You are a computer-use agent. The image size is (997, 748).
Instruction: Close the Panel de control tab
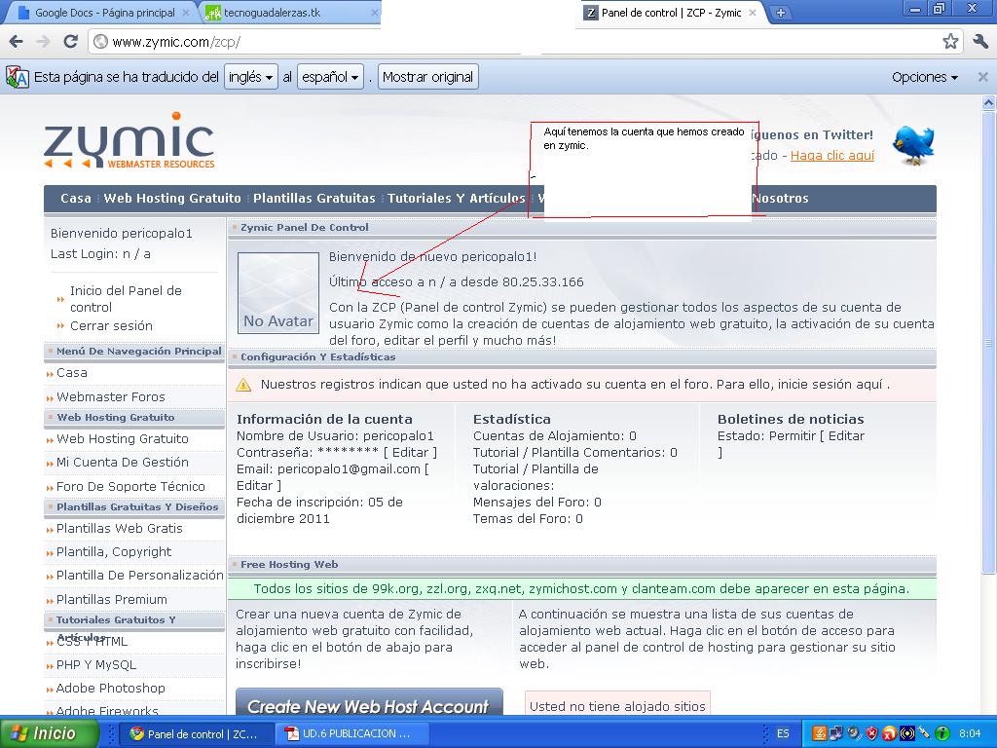[753, 13]
